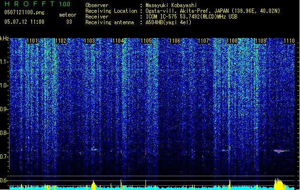
Task: Click the A504HB(yagi 4el) antenna text
Action: (x=168, y=22)
